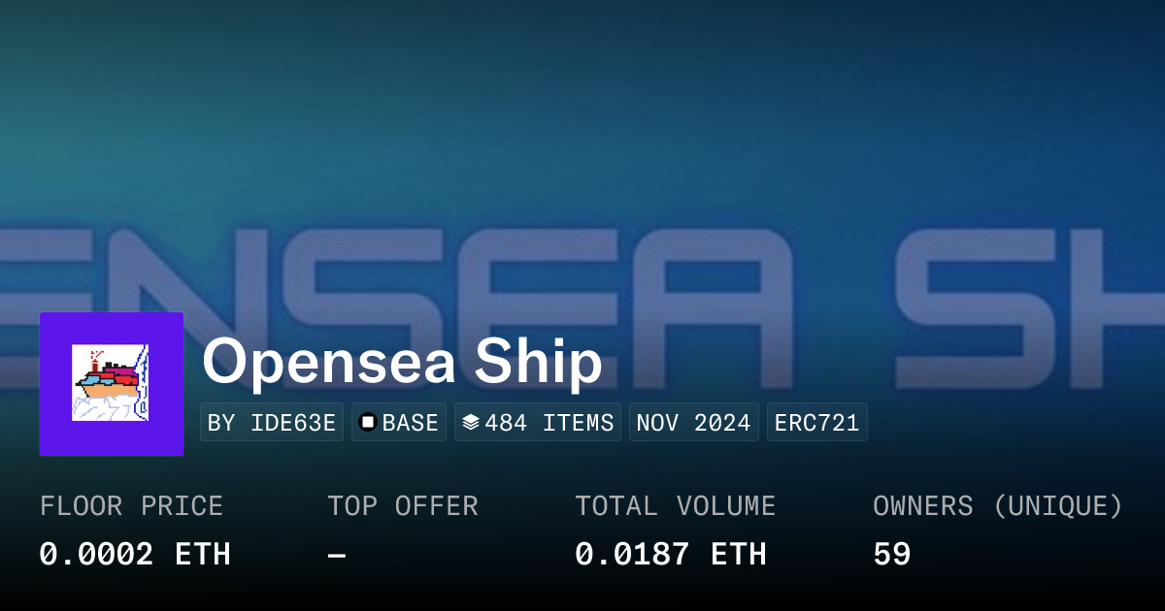This screenshot has width=1165, height=611.
Task: Open creator profile BY IDE63E
Action: click(272, 423)
